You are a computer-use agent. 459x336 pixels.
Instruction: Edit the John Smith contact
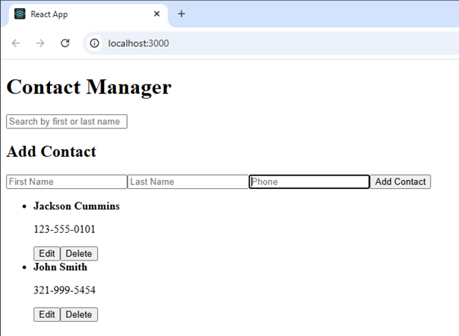[46, 315]
